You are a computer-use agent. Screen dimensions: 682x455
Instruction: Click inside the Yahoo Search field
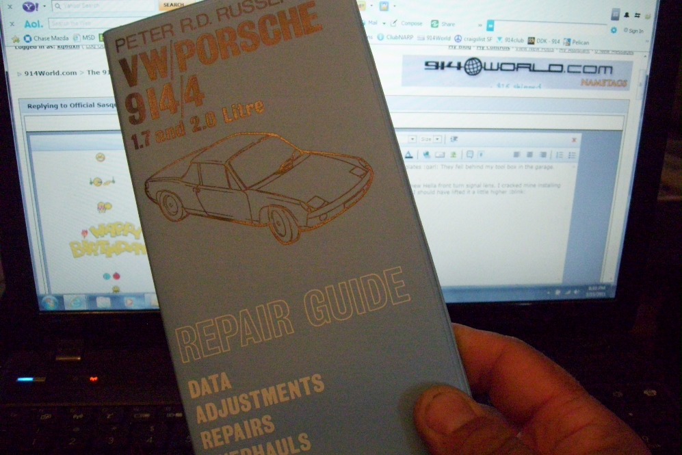(105, 6)
